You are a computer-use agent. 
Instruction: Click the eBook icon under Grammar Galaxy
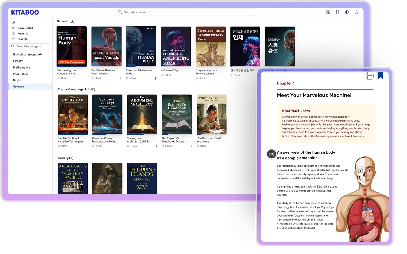pyautogui.click(x=93, y=146)
